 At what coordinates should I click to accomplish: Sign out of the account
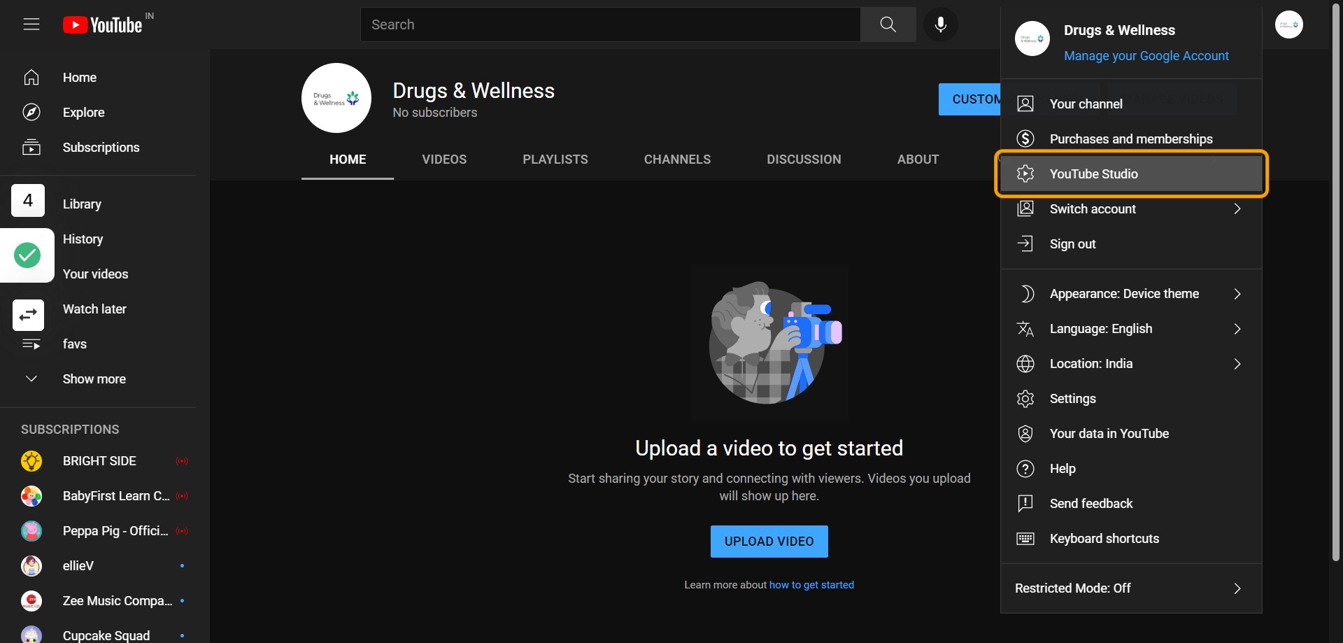1131,243
